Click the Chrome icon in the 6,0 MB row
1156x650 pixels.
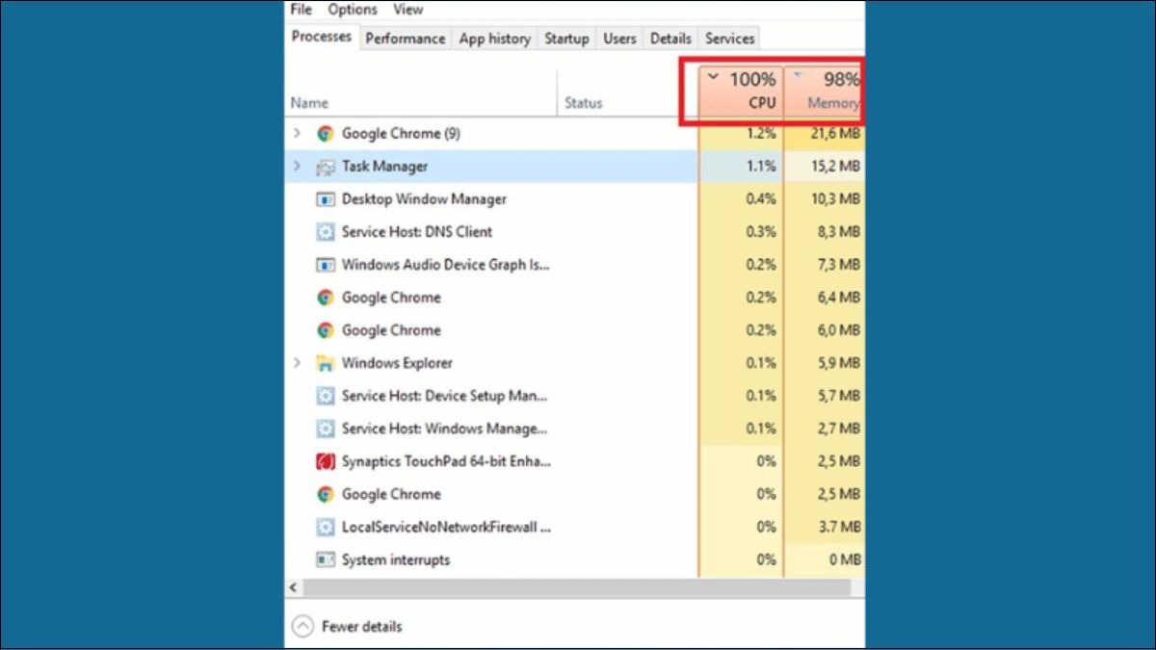coord(326,330)
